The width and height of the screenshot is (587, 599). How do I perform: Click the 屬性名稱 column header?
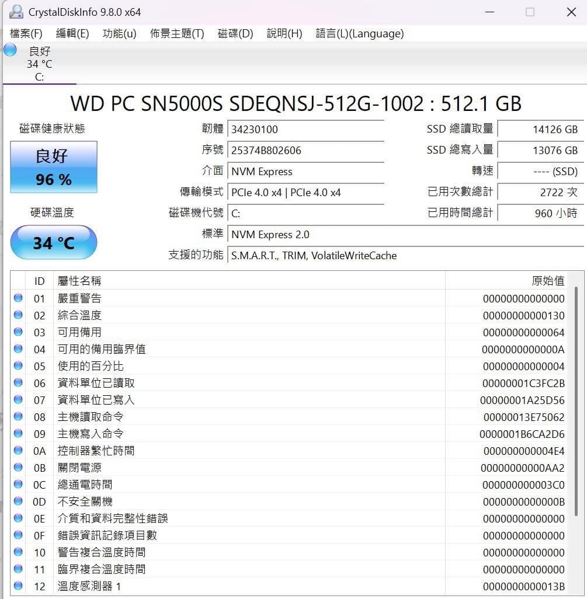249,281
